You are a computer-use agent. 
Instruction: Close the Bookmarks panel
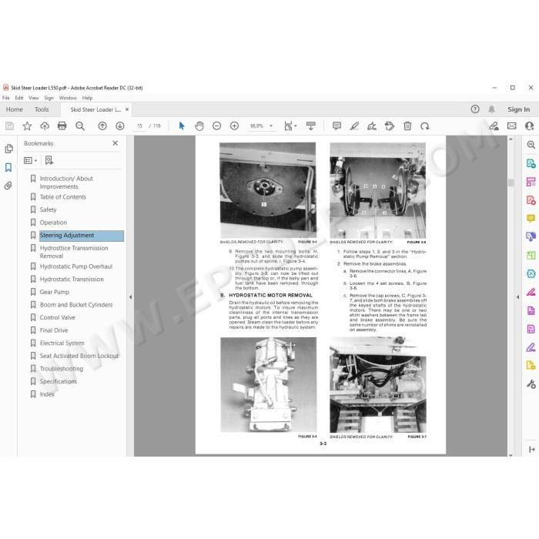pos(115,143)
